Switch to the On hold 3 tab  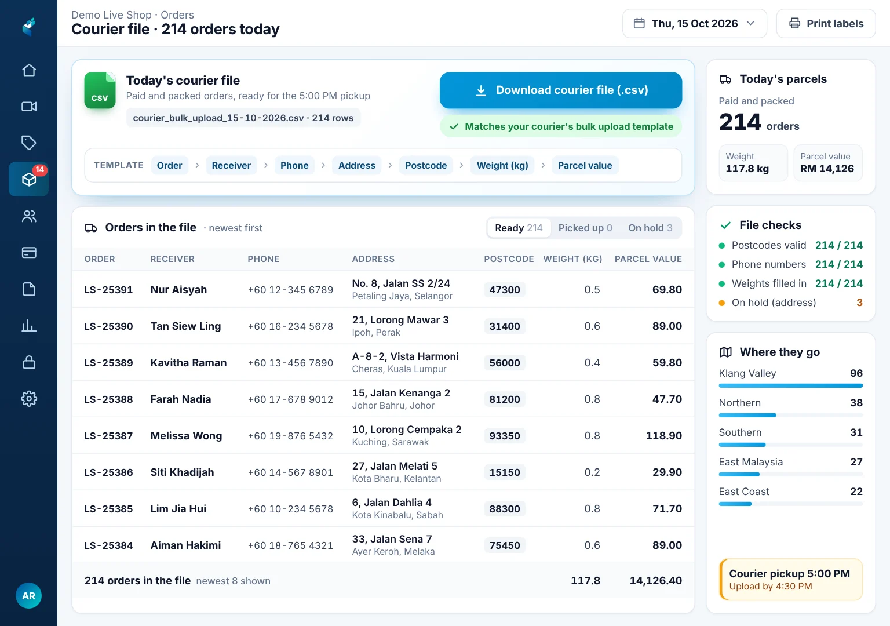(x=650, y=228)
